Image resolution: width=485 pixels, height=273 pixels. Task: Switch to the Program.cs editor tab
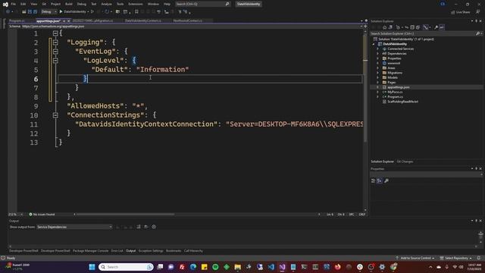pyautogui.click(x=17, y=20)
